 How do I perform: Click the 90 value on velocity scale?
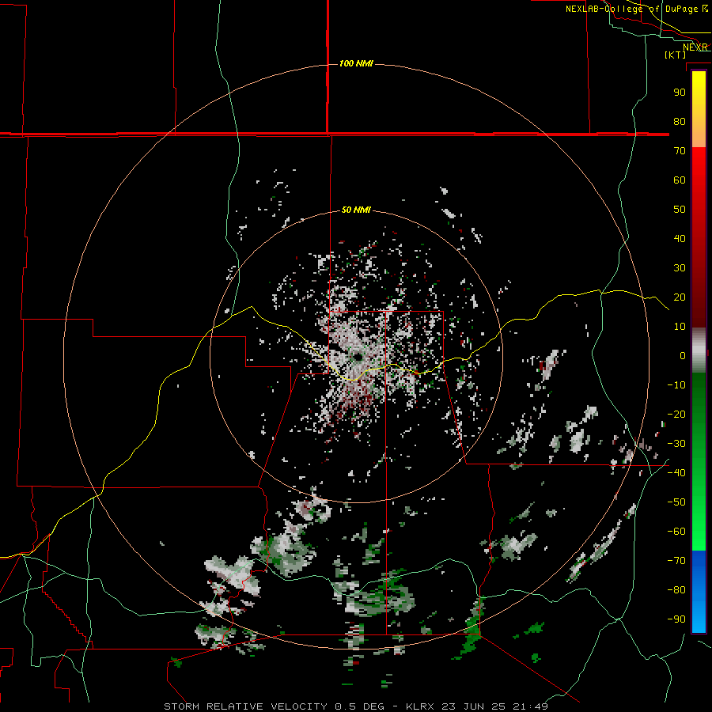[x=680, y=93]
